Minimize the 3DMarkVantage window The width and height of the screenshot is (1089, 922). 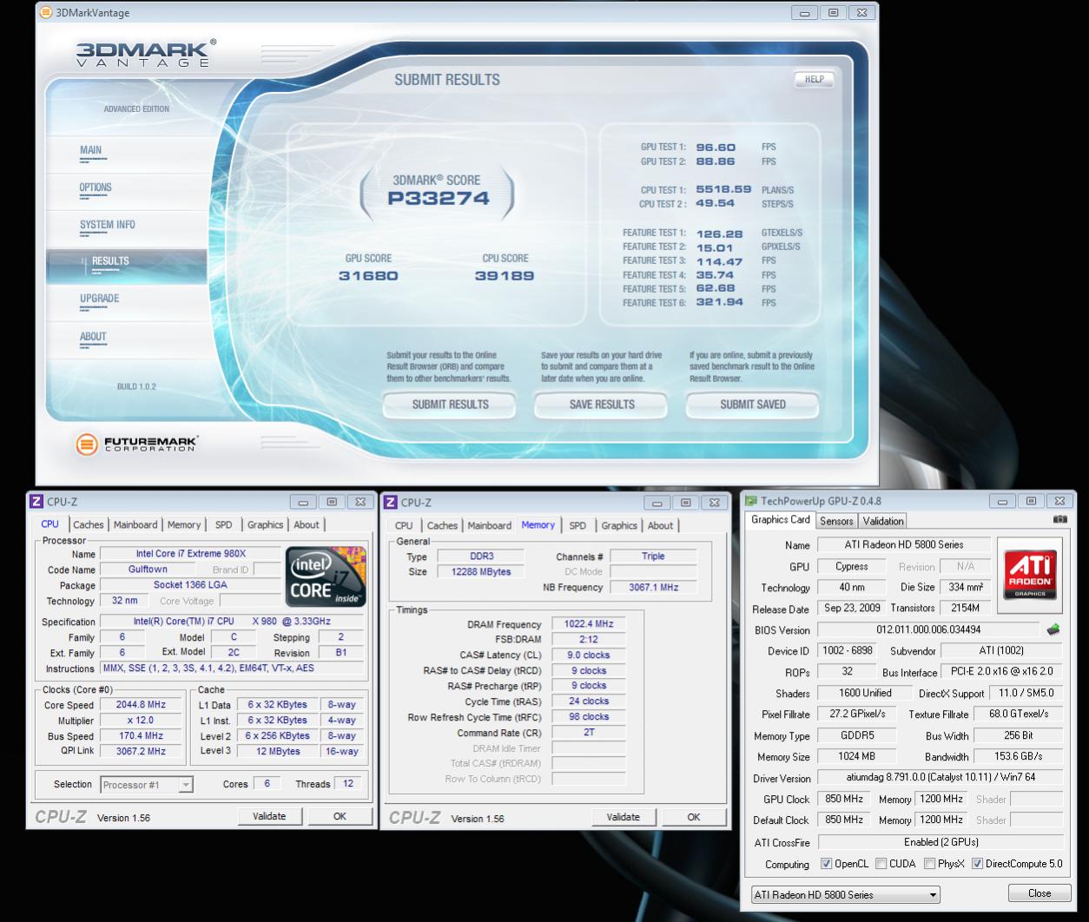(x=805, y=13)
